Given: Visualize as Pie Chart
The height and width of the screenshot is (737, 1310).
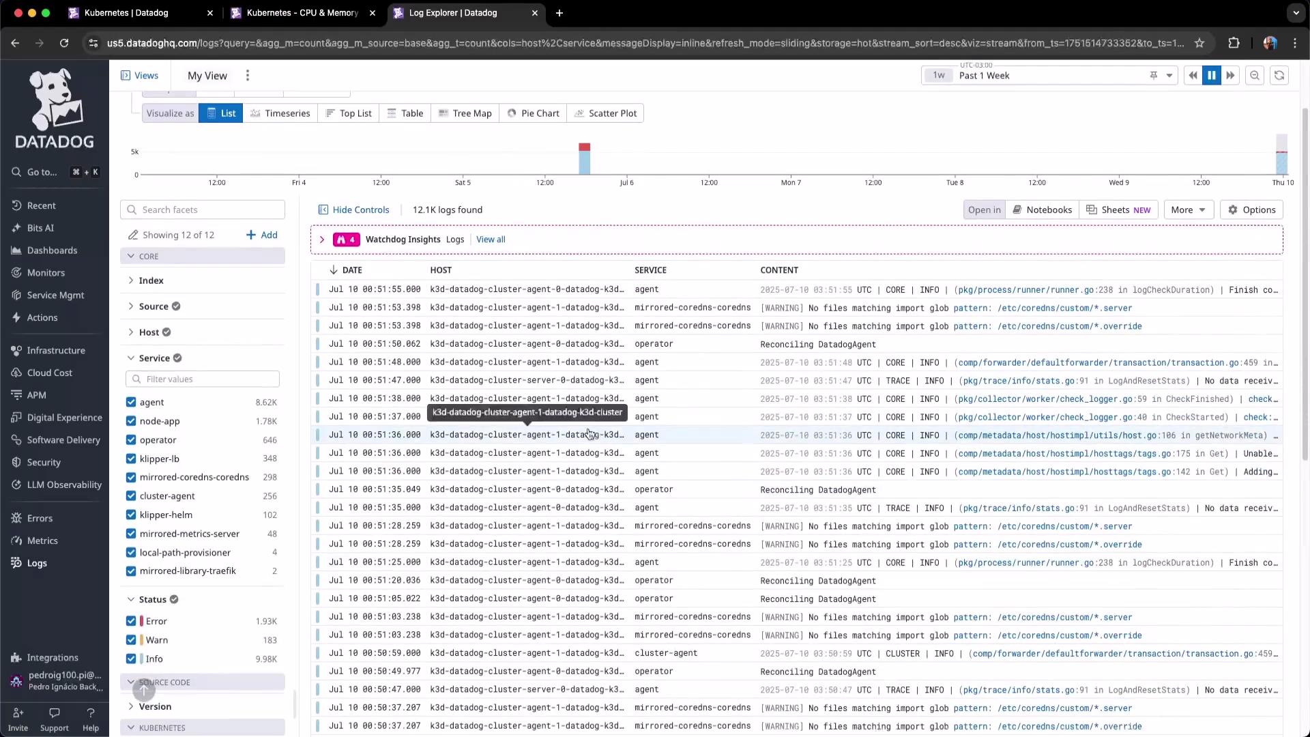Looking at the screenshot, I should click(x=534, y=113).
